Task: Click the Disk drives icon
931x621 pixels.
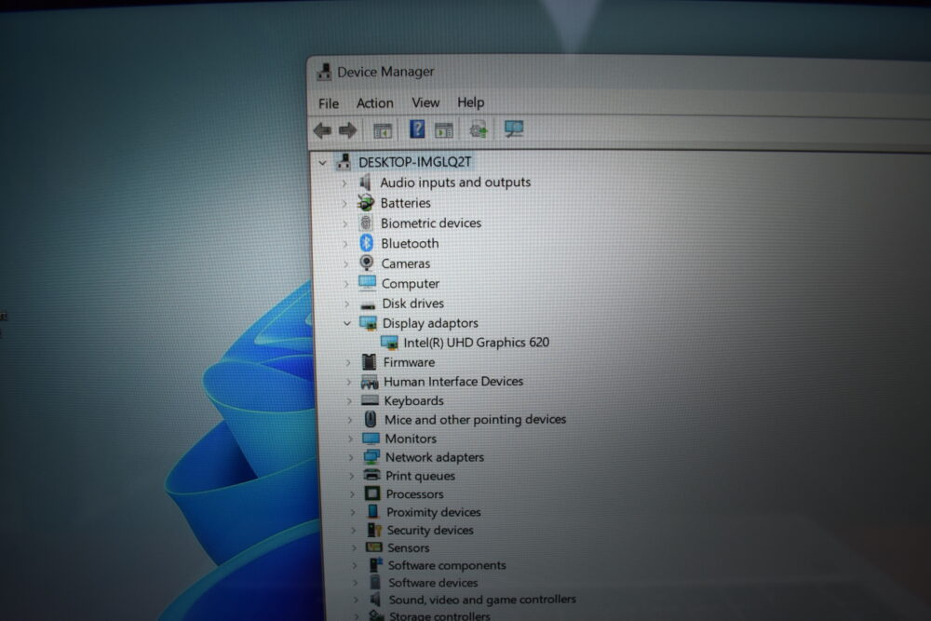Action: pos(368,305)
